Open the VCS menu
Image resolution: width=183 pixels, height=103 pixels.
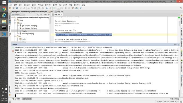point(71,5)
